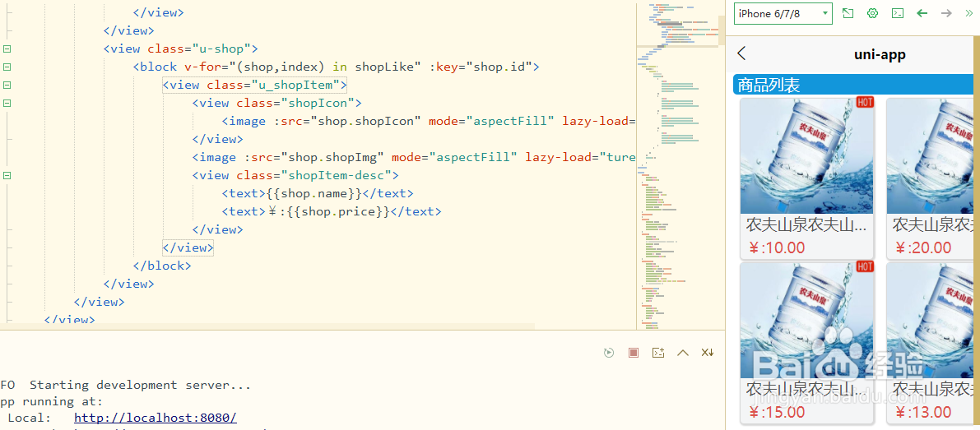
Task: Collapse the u-shop view code fold
Action: pyautogui.click(x=7, y=49)
